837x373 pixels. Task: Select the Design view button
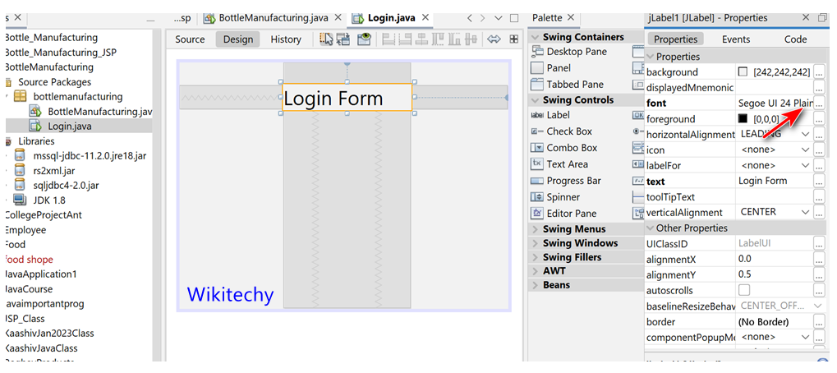coord(237,39)
